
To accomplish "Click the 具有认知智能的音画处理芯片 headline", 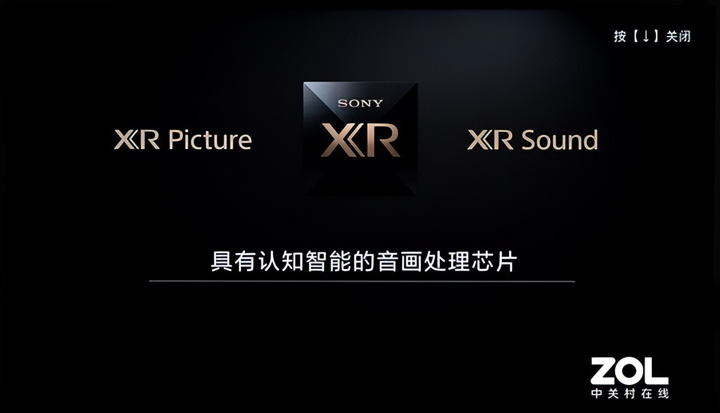I will pos(363,262).
